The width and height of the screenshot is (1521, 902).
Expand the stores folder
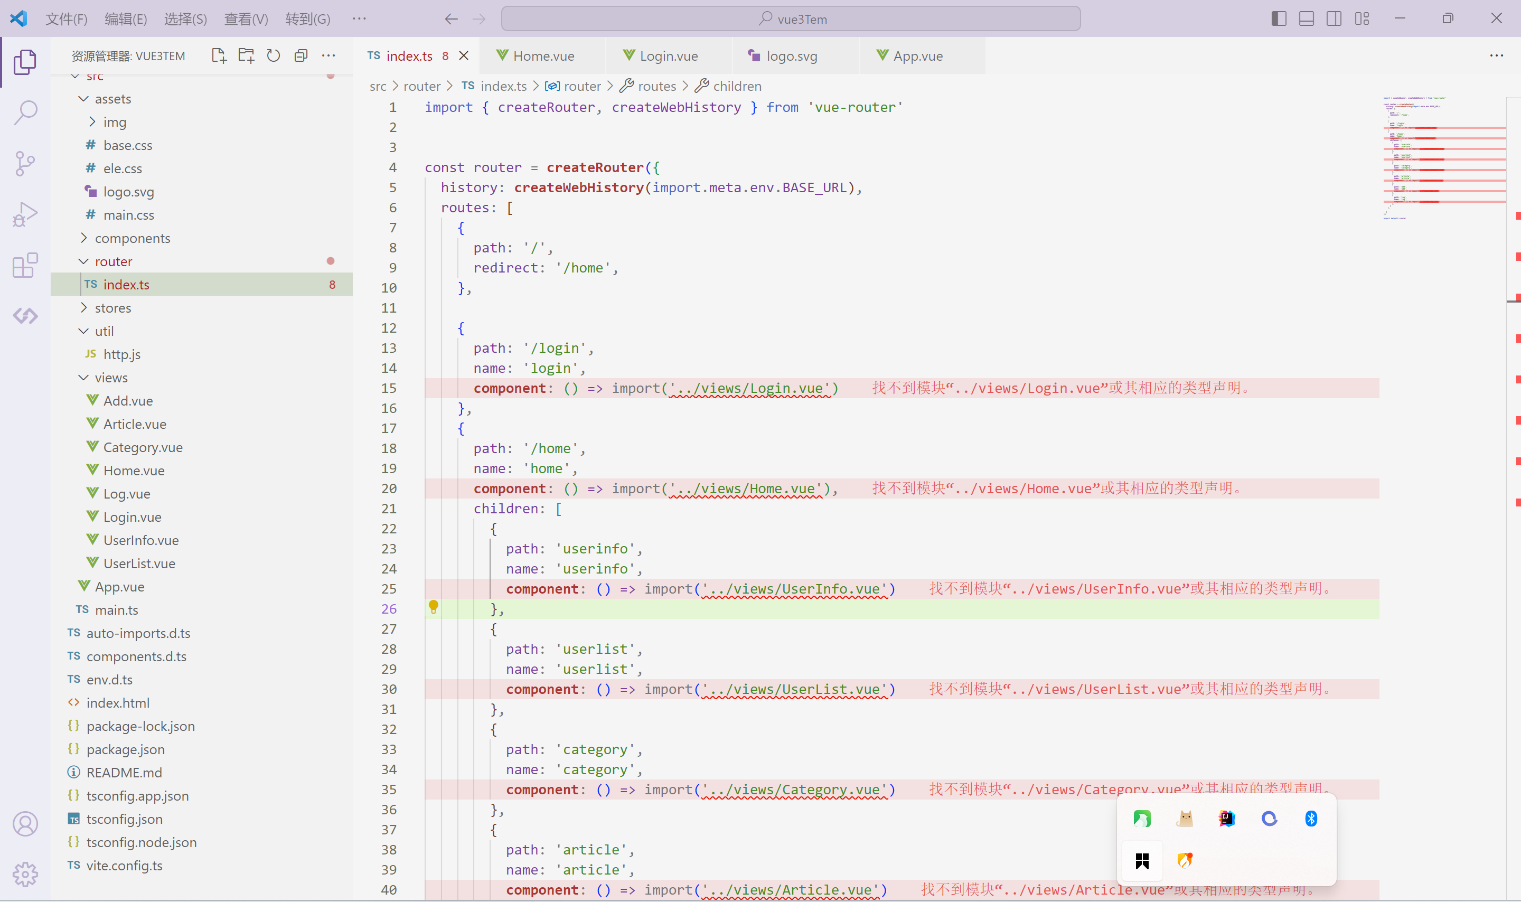[83, 307]
